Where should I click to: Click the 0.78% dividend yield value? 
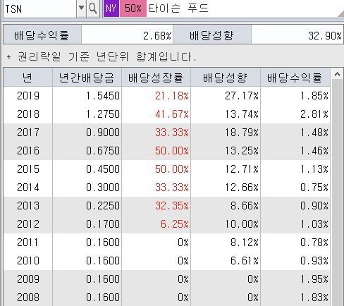[x=314, y=243]
